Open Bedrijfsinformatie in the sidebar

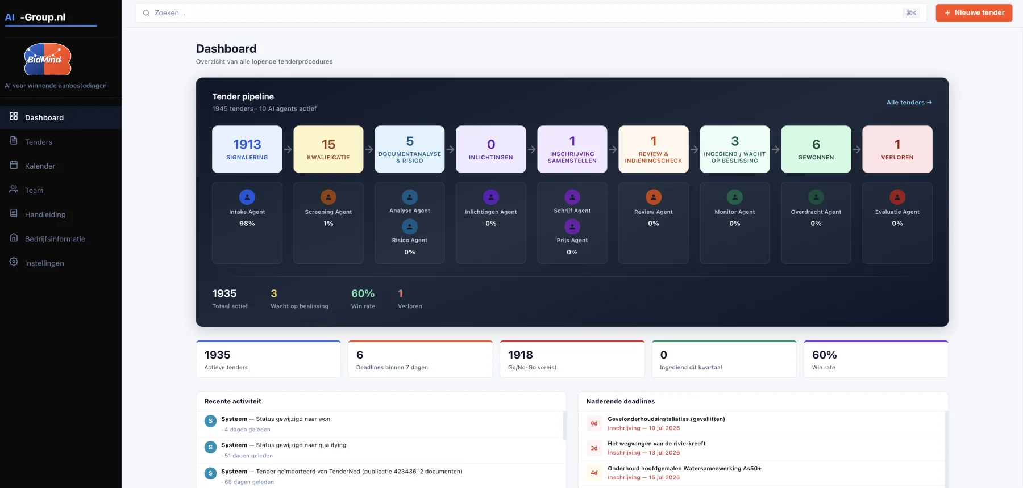[x=61, y=239]
